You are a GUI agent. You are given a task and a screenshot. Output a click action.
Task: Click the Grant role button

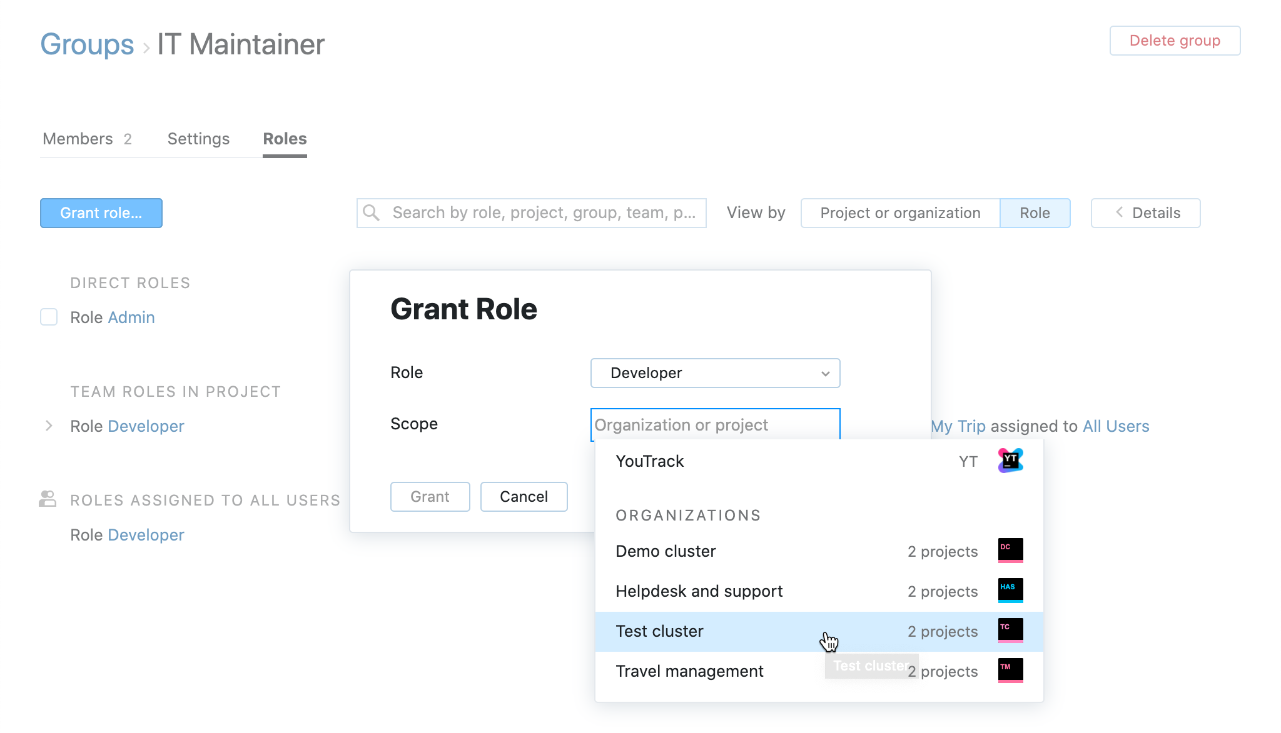coord(101,212)
